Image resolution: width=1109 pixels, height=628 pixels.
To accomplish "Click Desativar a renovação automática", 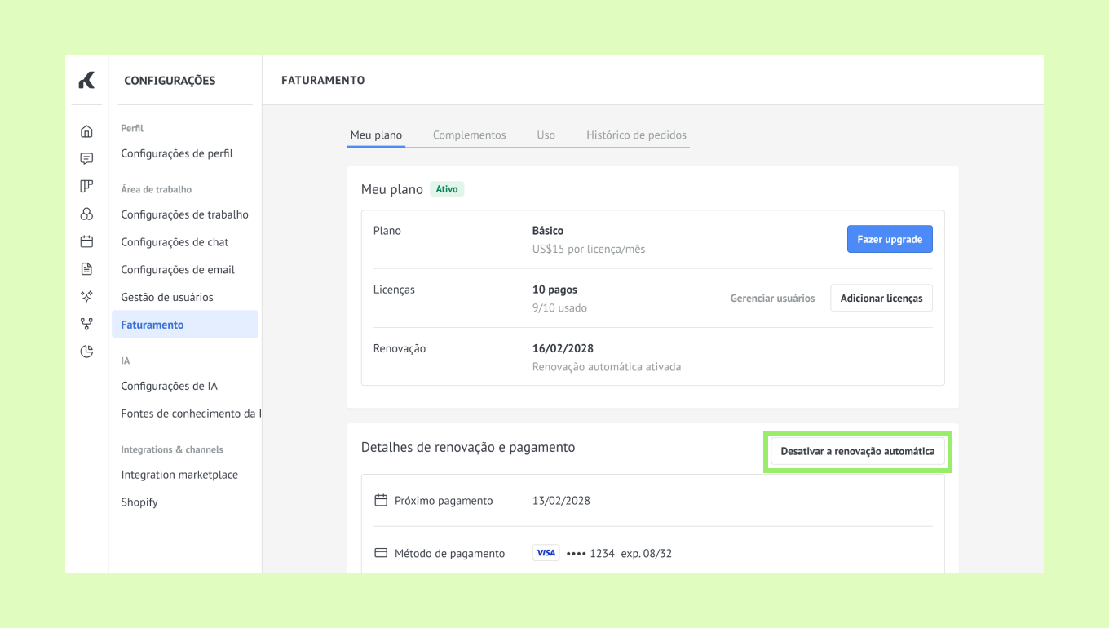I will (858, 451).
